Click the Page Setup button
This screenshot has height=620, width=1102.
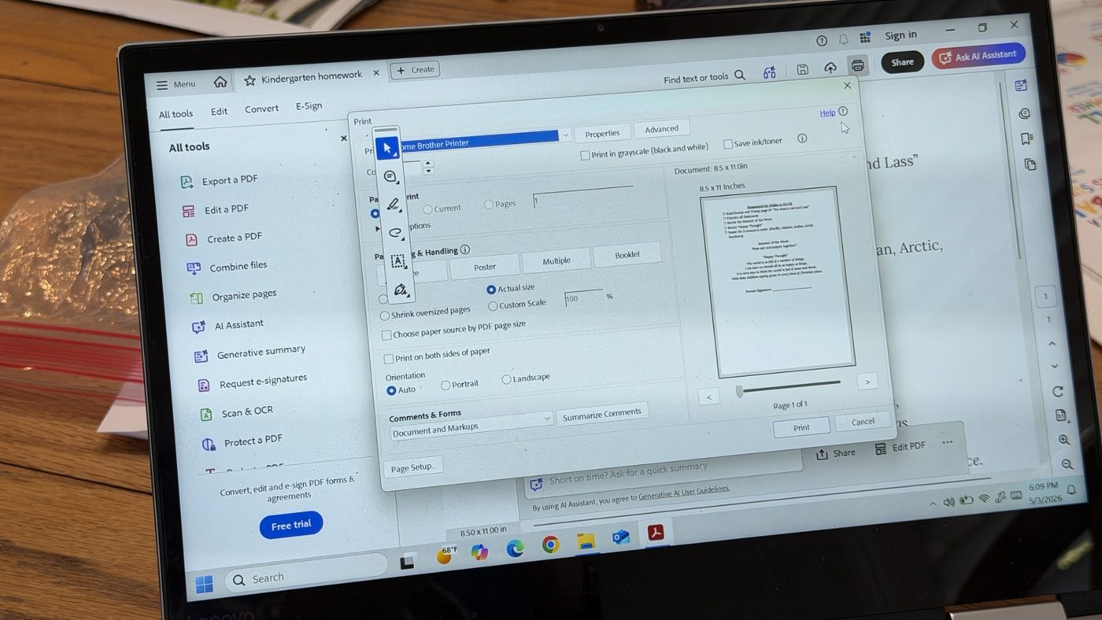tap(412, 467)
